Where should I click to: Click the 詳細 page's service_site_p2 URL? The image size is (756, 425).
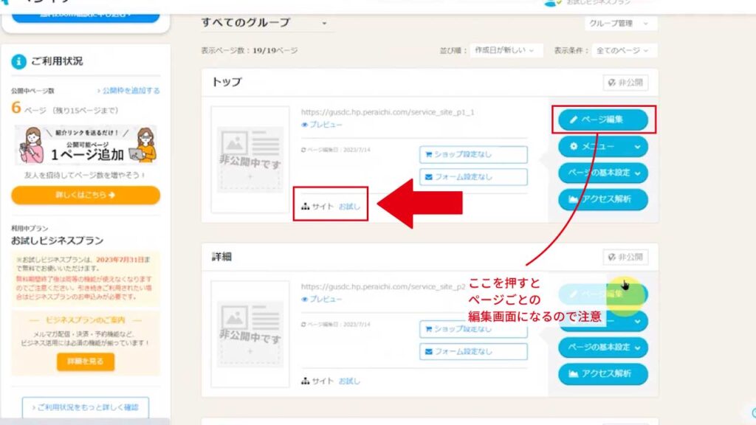point(383,287)
